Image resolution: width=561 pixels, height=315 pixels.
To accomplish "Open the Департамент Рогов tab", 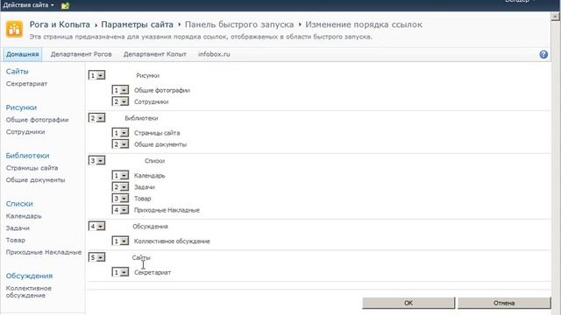I will [81, 54].
